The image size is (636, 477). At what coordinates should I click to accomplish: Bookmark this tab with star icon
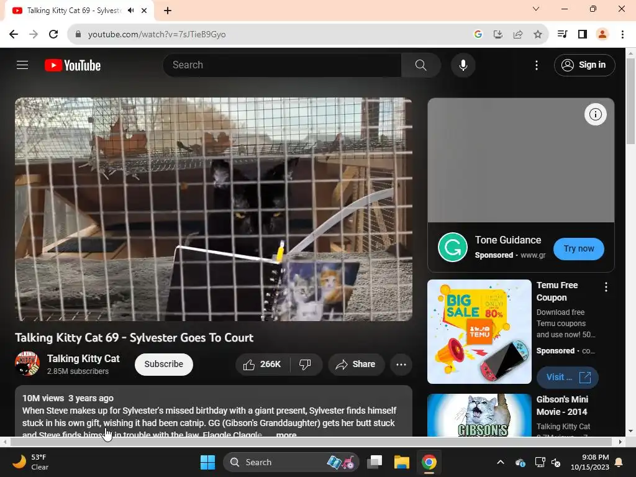click(537, 35)
